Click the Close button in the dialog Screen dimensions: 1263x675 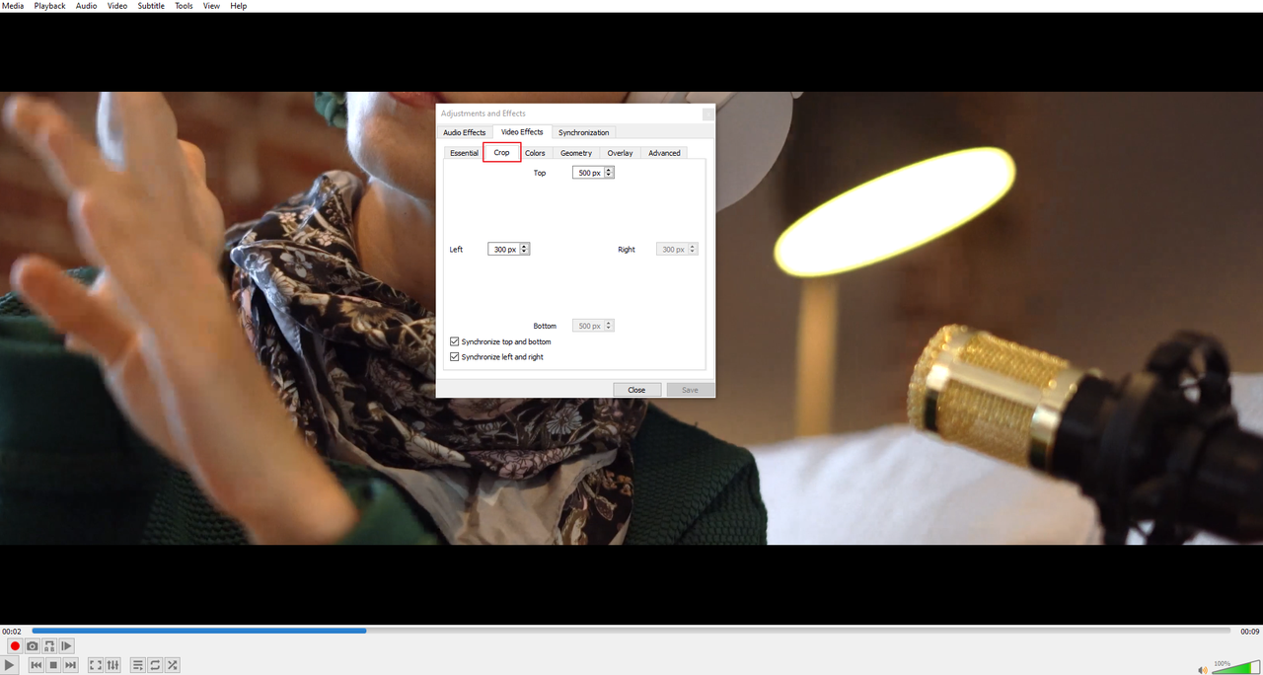coord(636,390)
